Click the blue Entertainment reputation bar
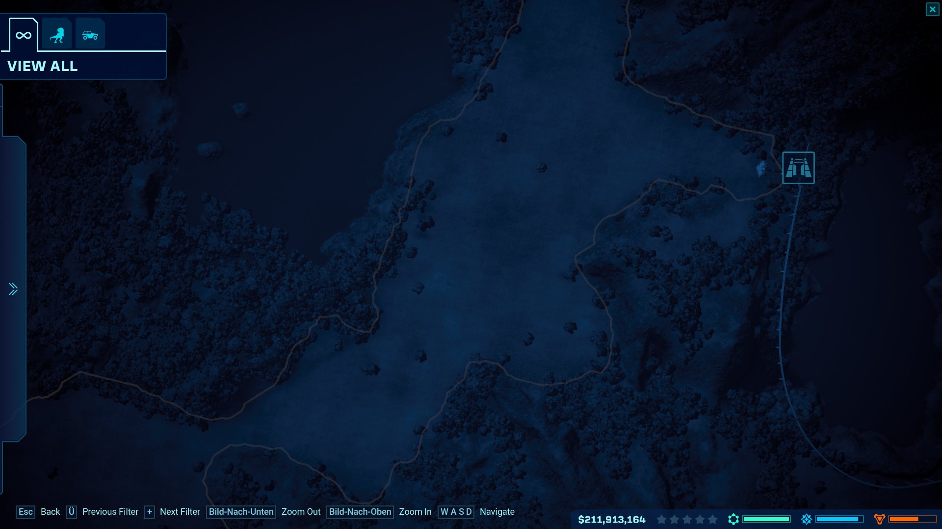The width and height of the screenshot is (942, 529). tap(839, 519)
